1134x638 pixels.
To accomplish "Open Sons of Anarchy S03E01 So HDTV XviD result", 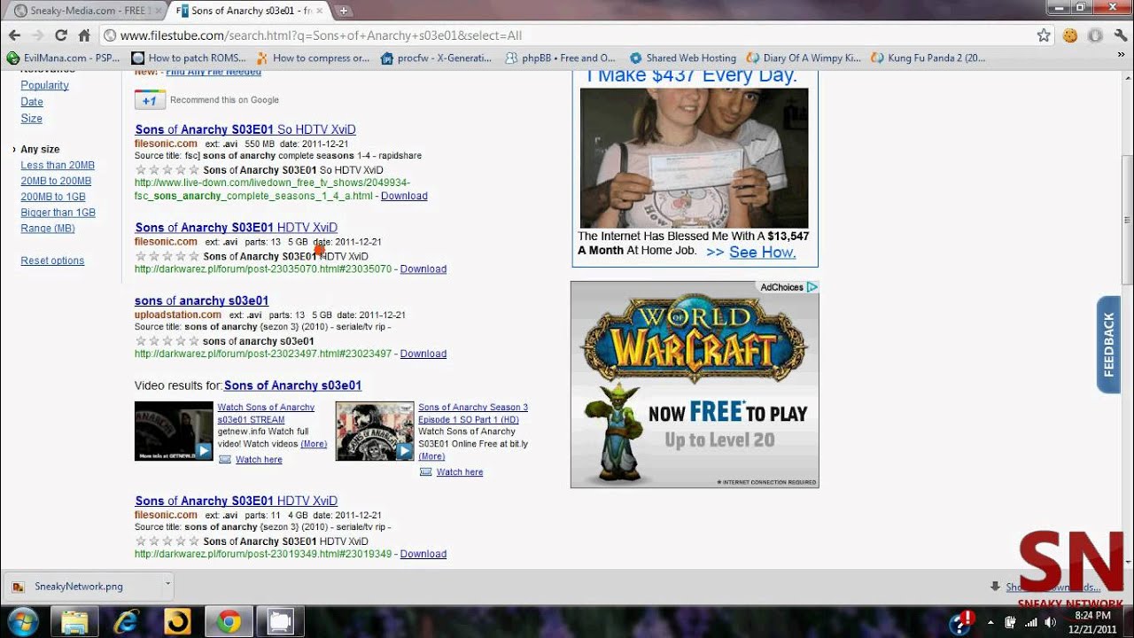I will click(x=245, y=129).
